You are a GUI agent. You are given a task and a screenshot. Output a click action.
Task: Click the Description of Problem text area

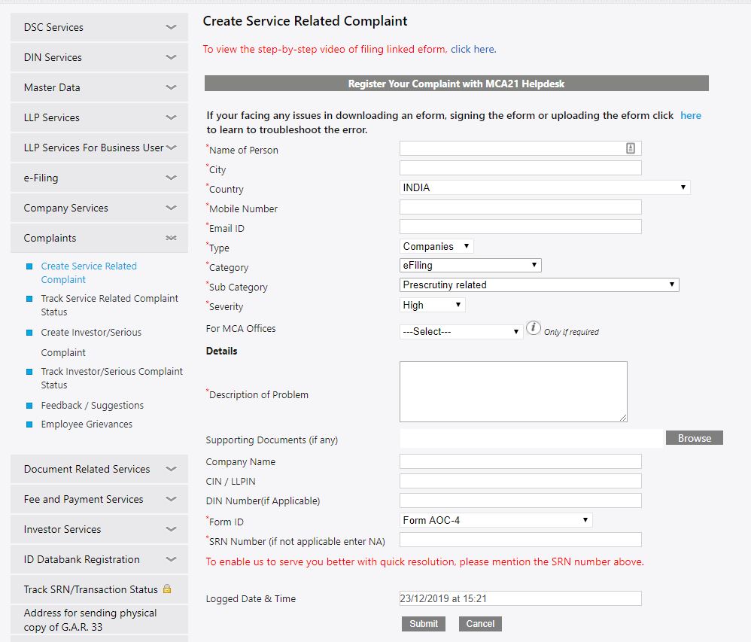(x=513, y=392)
